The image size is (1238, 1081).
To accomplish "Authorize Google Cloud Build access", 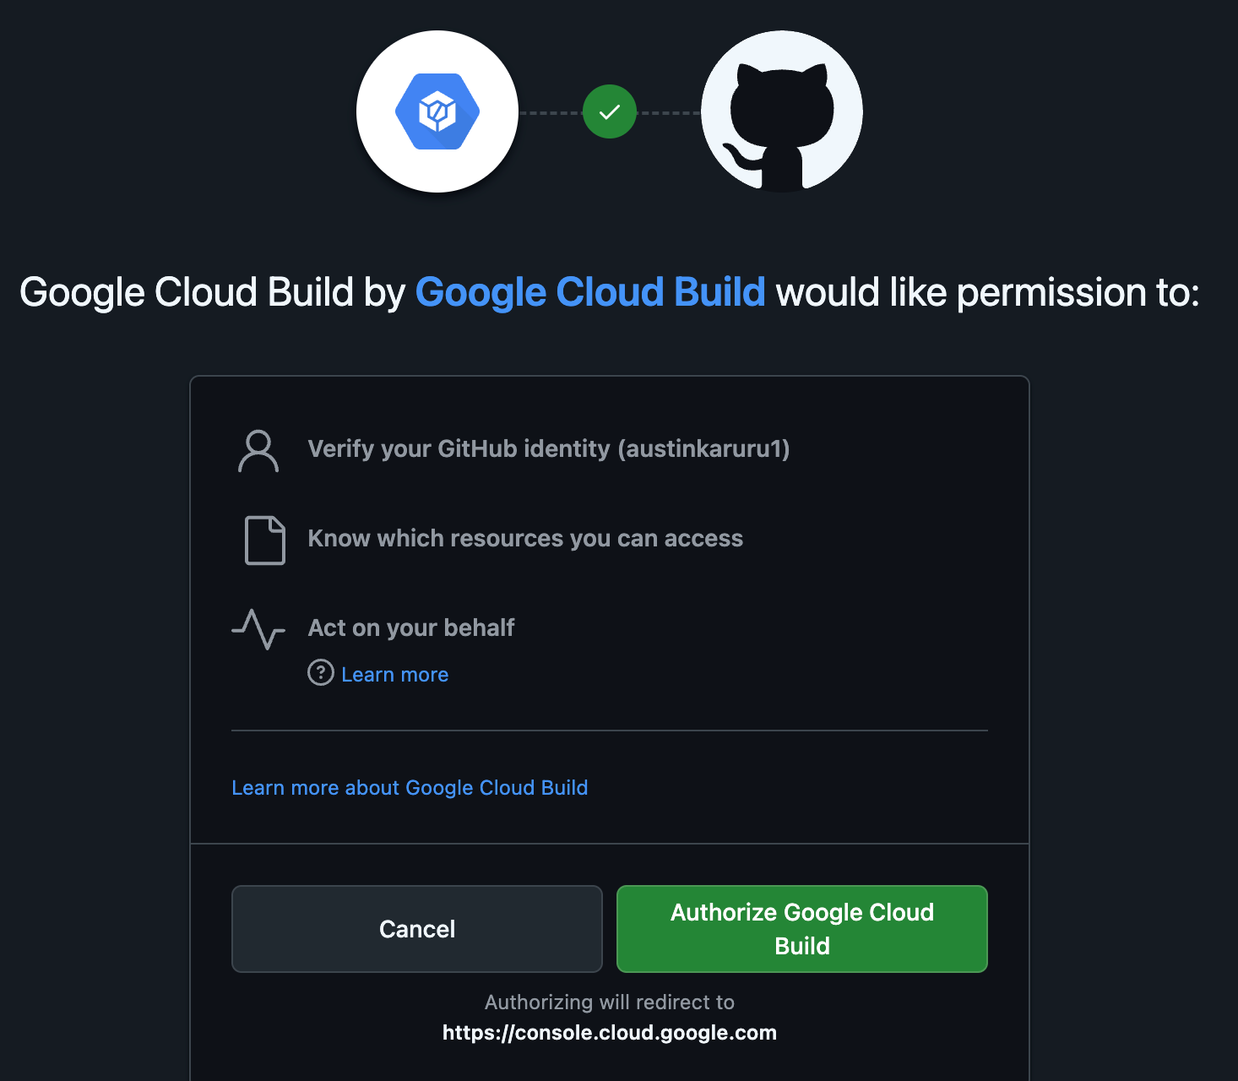I will (801, 929).
